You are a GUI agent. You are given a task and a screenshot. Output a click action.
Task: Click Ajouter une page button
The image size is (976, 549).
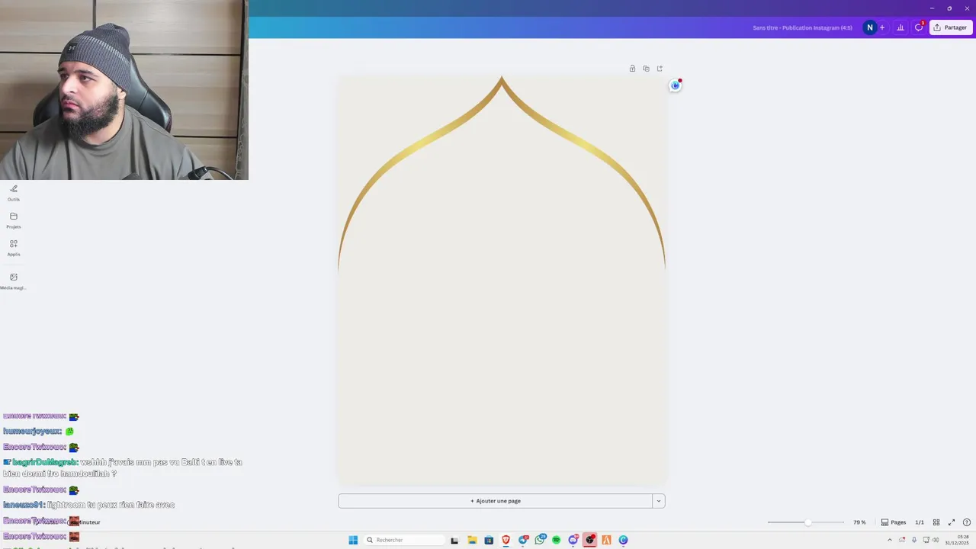[x=495, y=501]
